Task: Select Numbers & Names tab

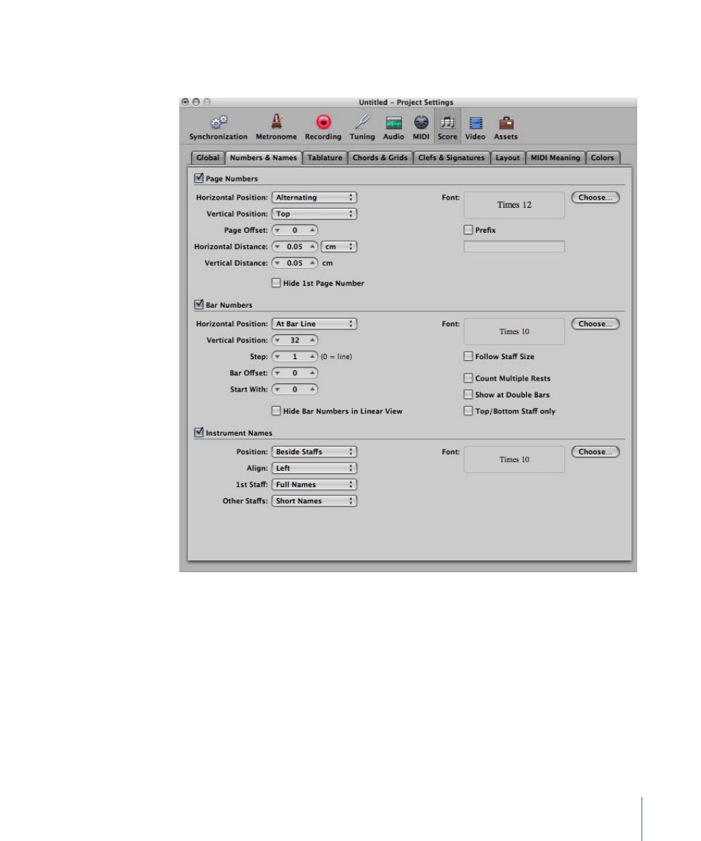Action: pos(263,158)
